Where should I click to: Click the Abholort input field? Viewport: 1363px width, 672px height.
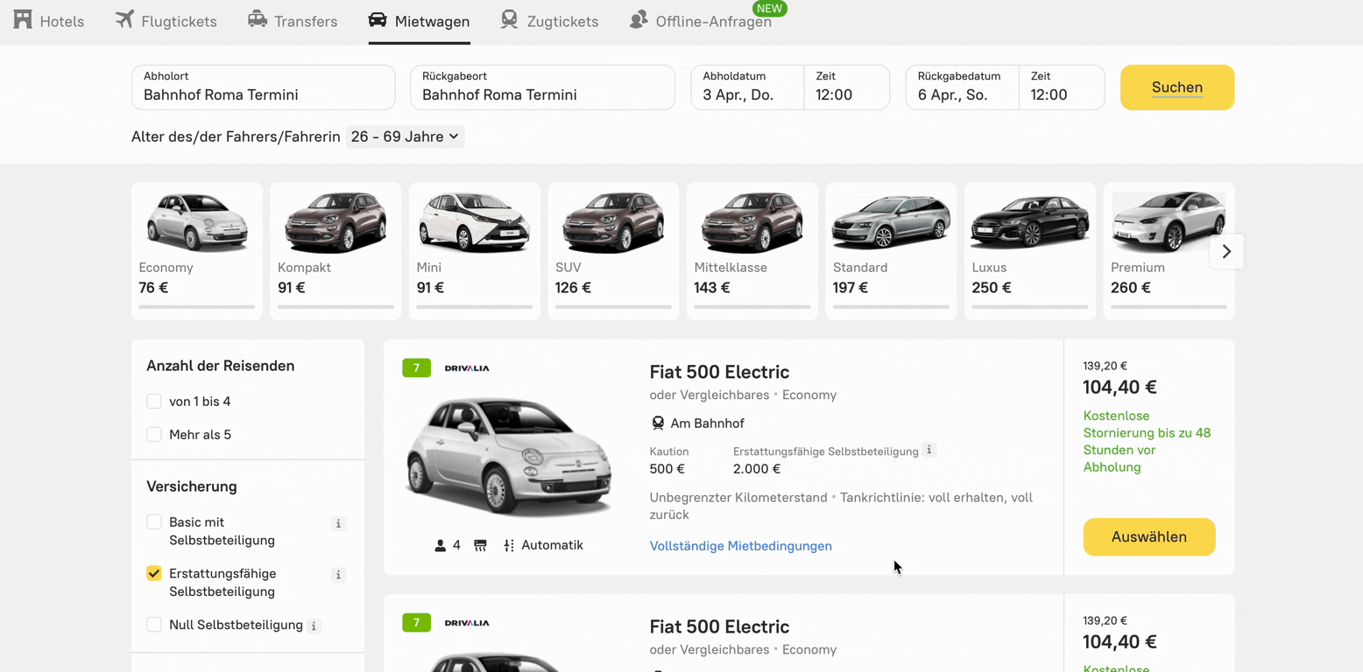coord(263,87)
